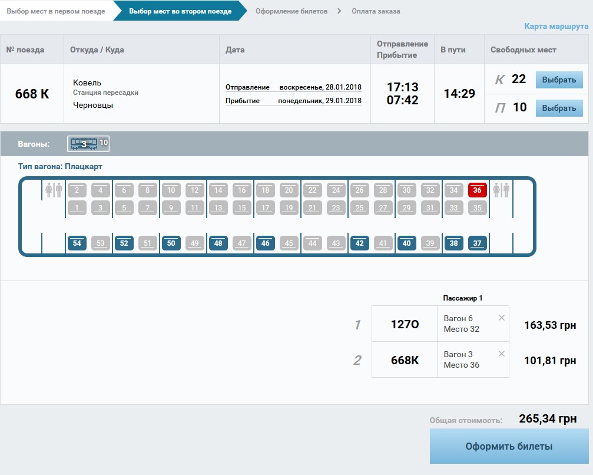
Task: Open Карта маршрута link
Action: [555, 27]
